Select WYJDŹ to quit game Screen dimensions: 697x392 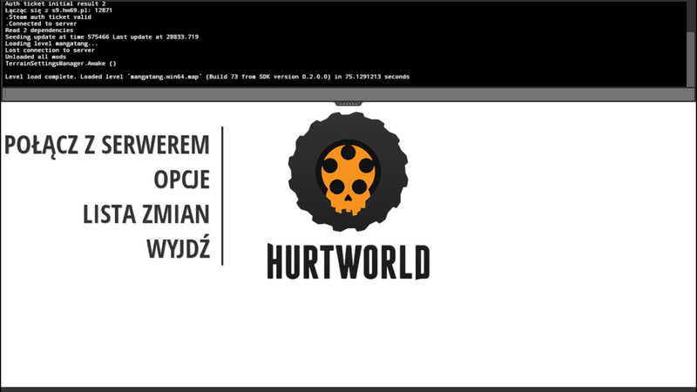[x=179, y=247]
